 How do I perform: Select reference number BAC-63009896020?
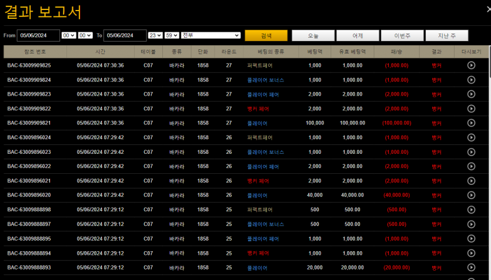pyautogui.click(x=29, y=195)
